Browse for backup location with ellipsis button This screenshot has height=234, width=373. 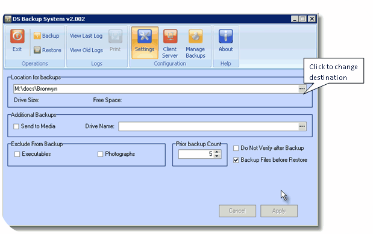(302, 89)
